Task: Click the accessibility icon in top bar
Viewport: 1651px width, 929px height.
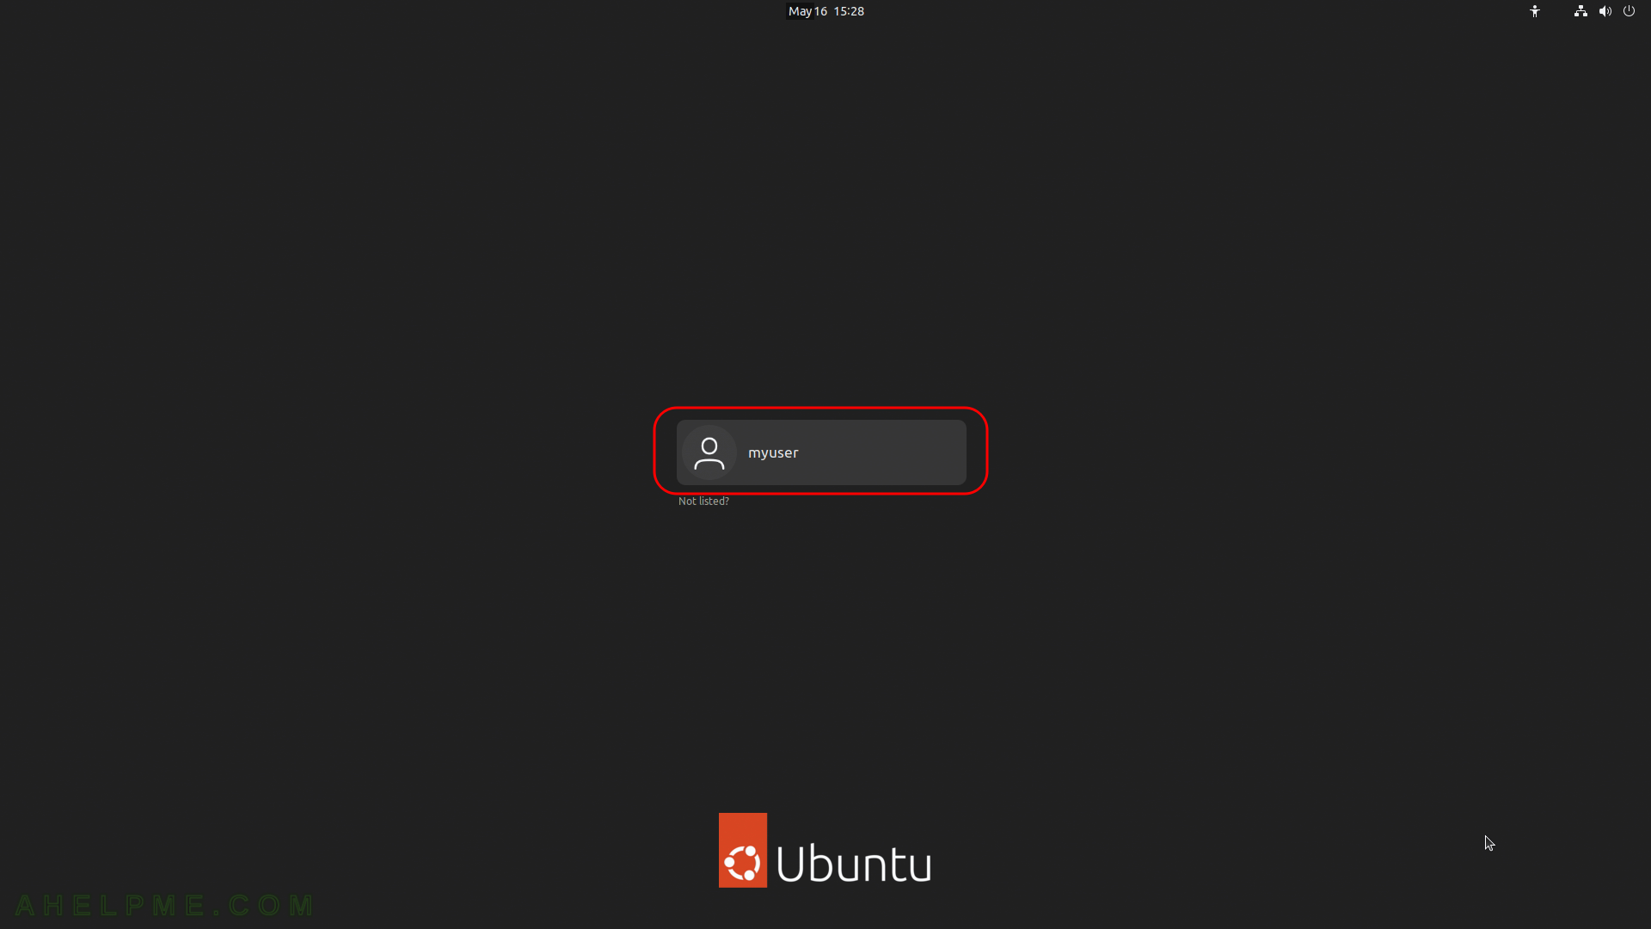Action: [1535, 11]
